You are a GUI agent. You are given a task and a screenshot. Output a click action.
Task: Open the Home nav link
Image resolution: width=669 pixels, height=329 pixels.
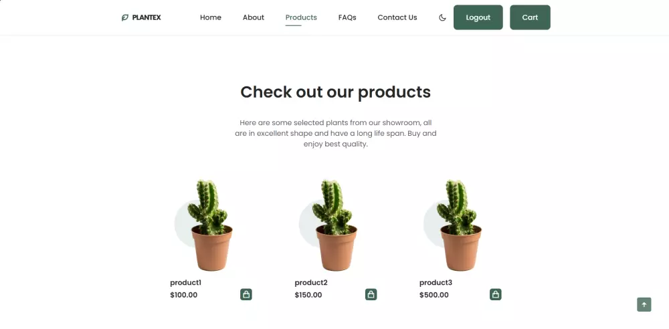[211, 17]
